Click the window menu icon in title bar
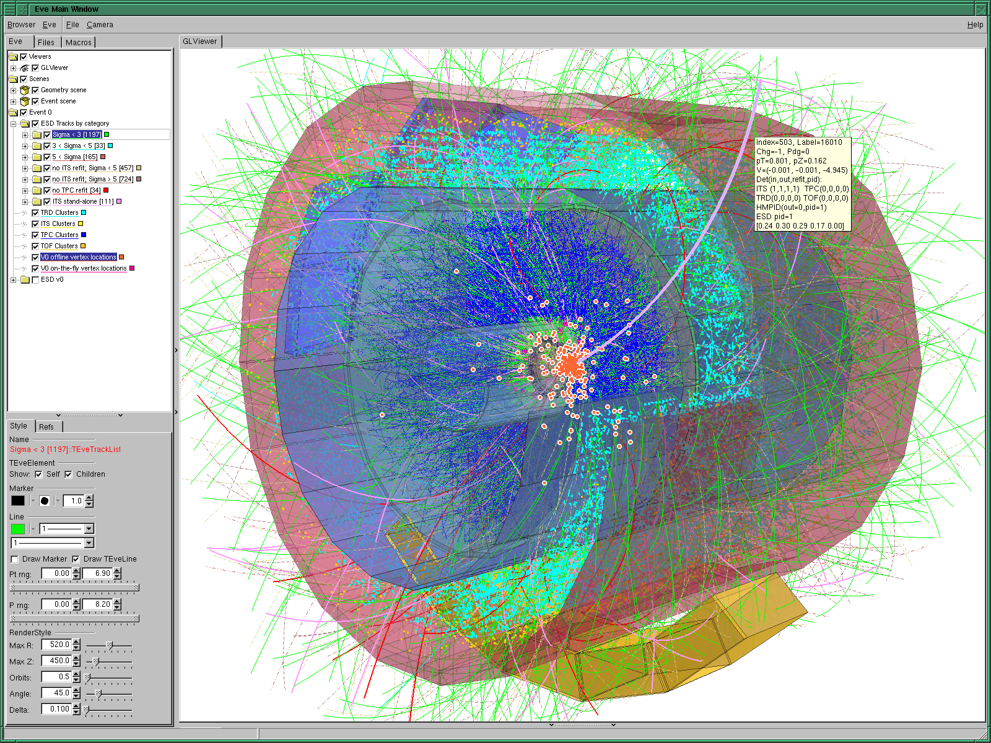The height and width of the screenshot is (743, 991). [9, 9]
